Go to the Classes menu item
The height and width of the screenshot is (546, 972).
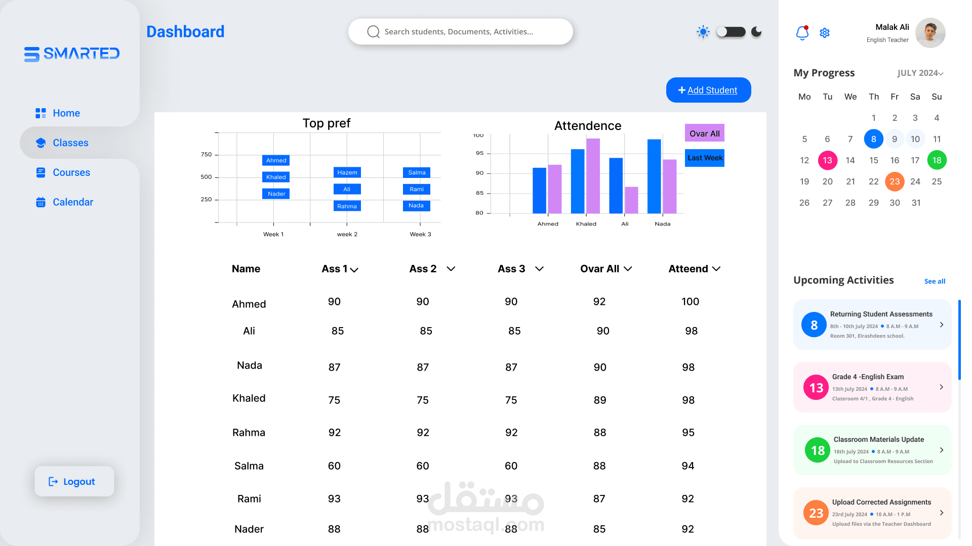click(x=70, y=143)
